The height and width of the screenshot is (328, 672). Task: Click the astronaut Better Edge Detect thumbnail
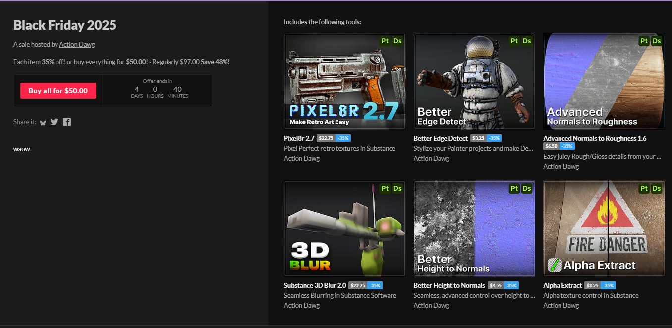(x=474, y=82)
